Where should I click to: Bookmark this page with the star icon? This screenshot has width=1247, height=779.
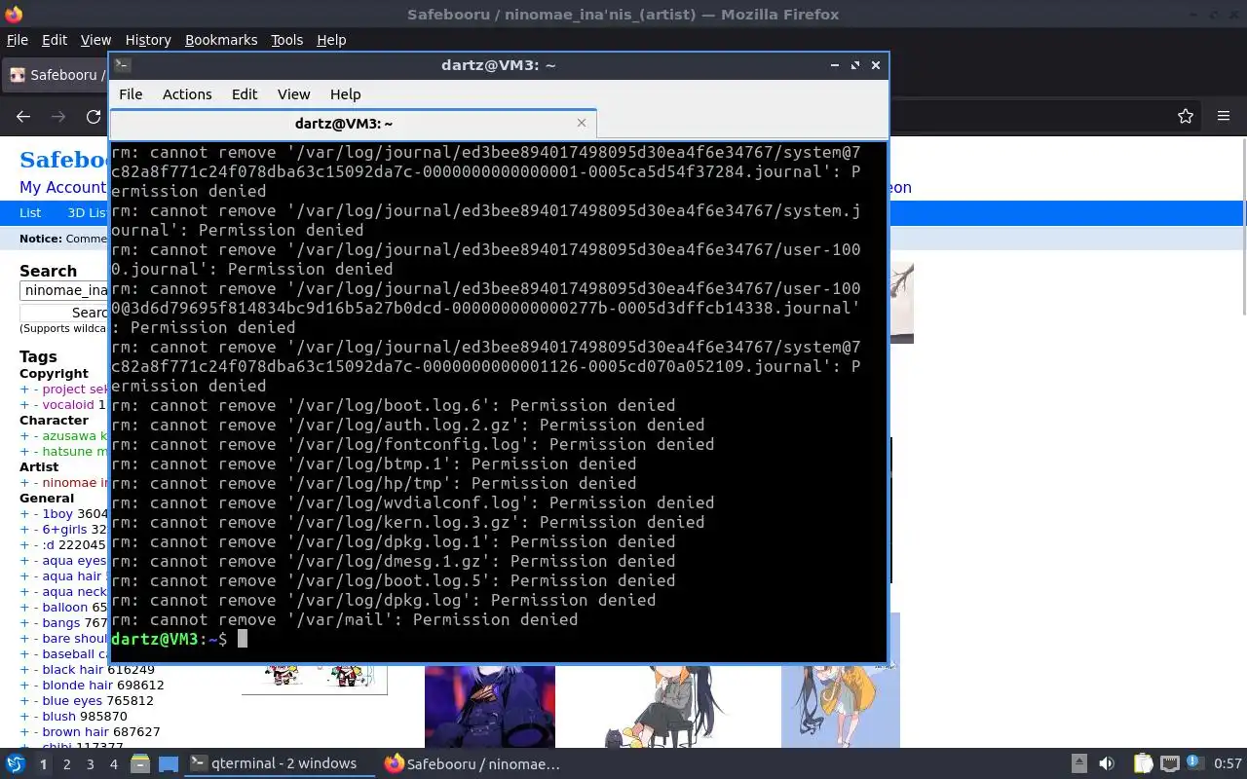click(1186, 116)
